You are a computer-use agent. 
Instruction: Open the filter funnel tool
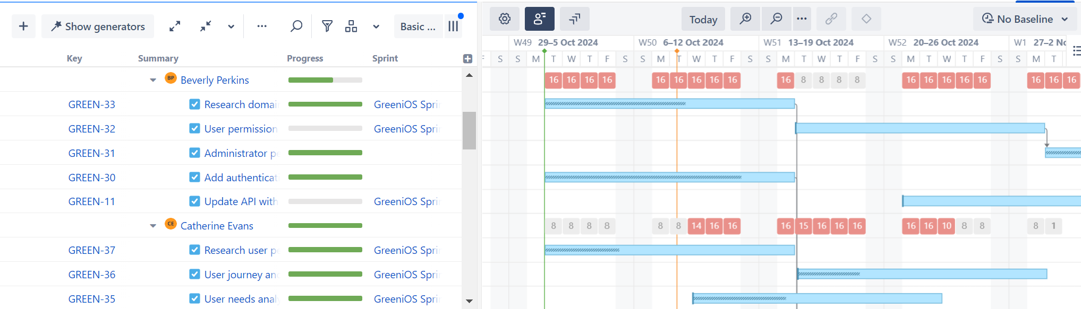327,26
